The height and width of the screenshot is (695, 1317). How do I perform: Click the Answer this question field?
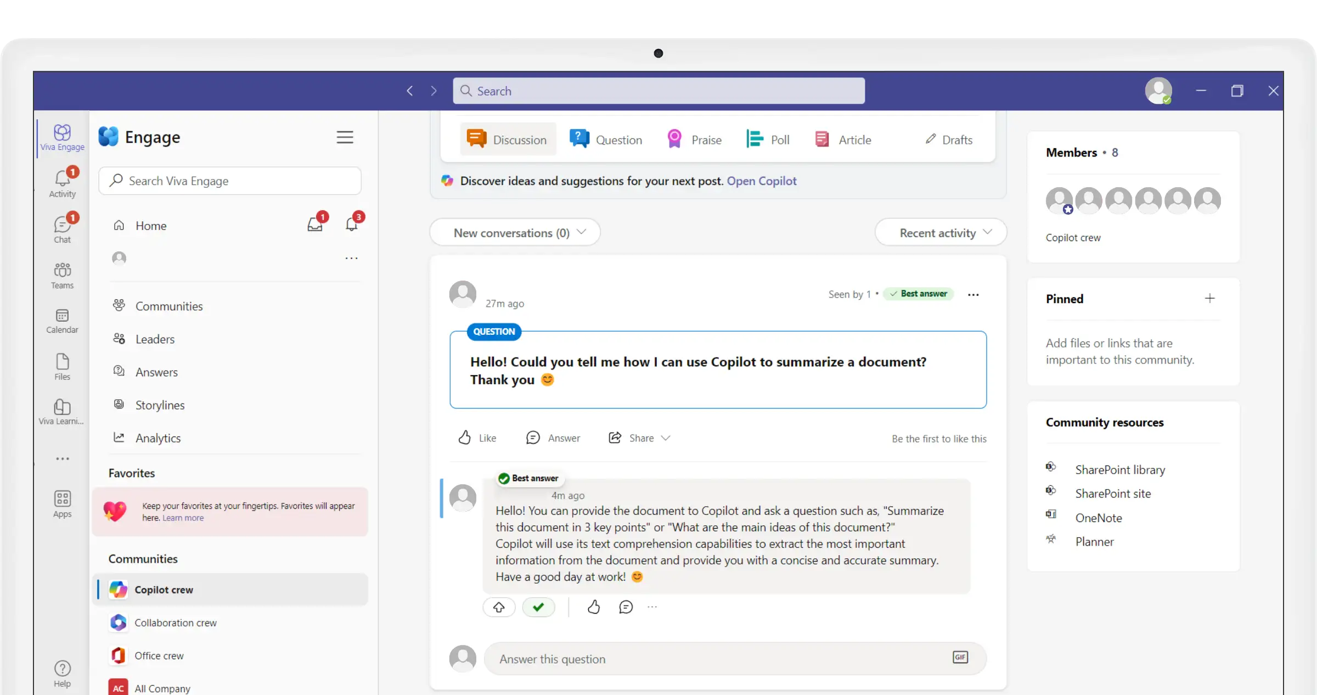(x=735, y=658)
